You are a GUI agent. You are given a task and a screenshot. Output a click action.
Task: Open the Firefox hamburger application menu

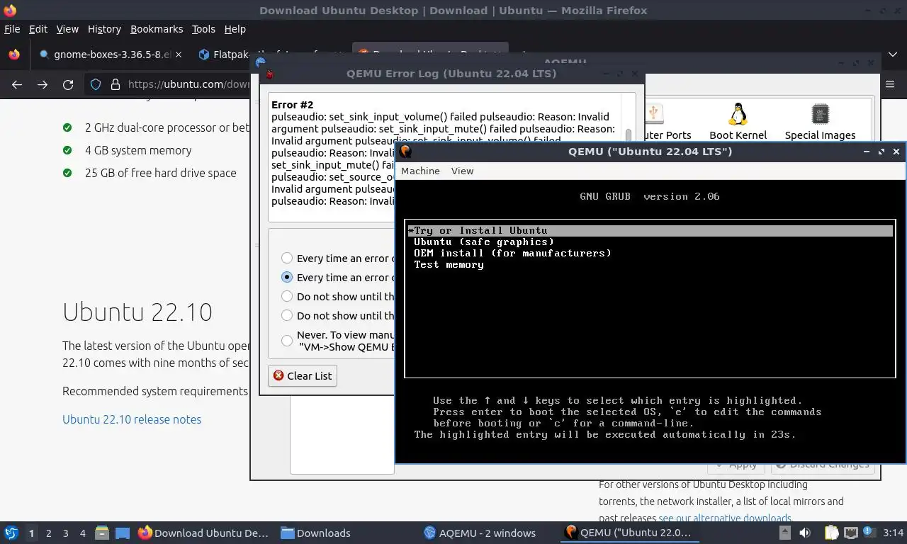point(890,84)
